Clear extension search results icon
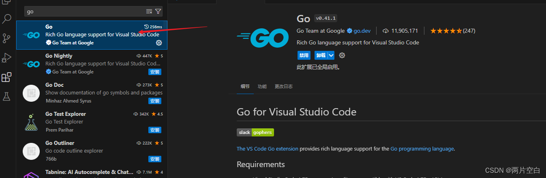This screenshot has width=546, height=178. click(149, 11)
